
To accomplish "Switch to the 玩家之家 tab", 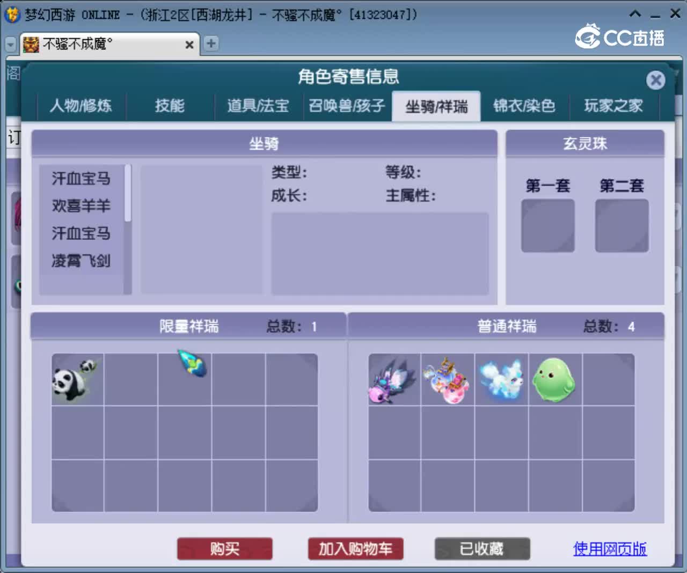I will [x=613, y=106].
